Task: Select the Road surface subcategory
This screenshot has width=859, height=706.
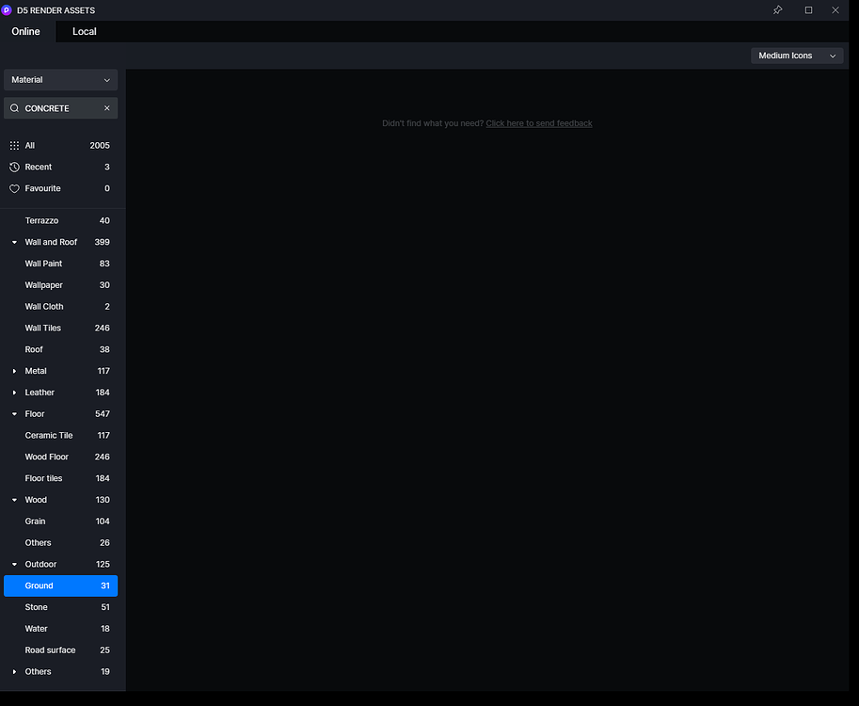Action: [x=60, y=650]
